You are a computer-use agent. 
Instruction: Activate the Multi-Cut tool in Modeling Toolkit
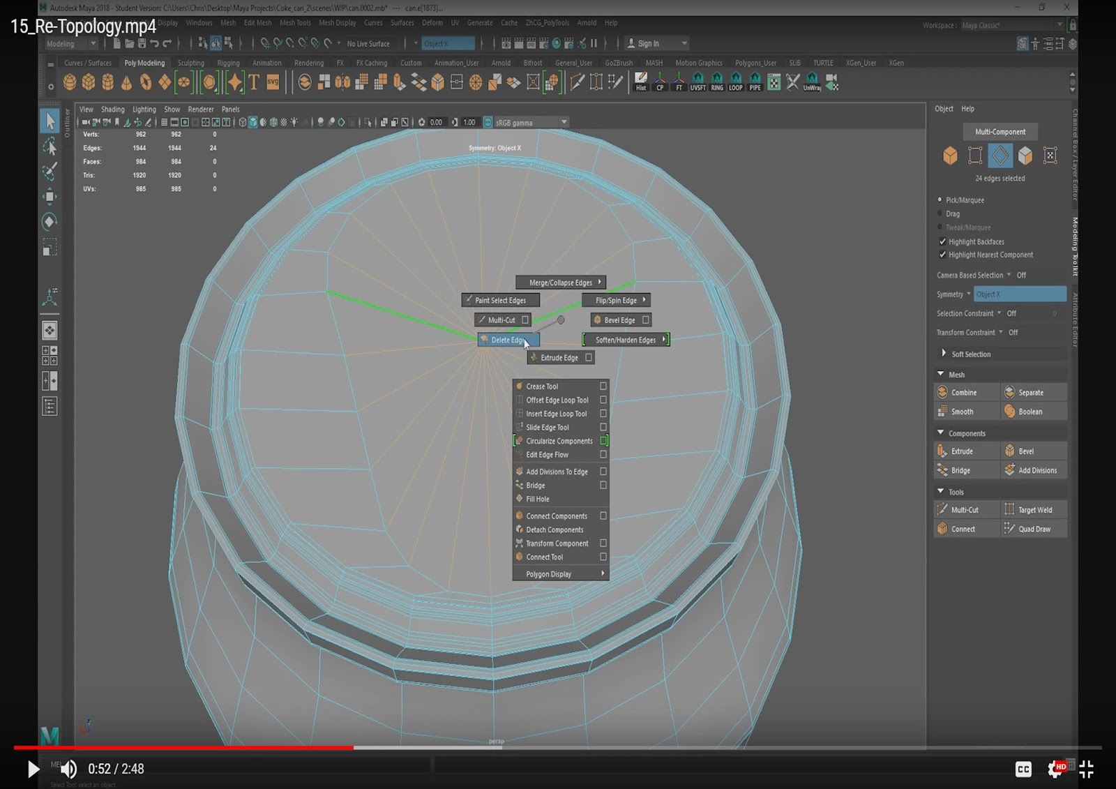tap(965, 509)
